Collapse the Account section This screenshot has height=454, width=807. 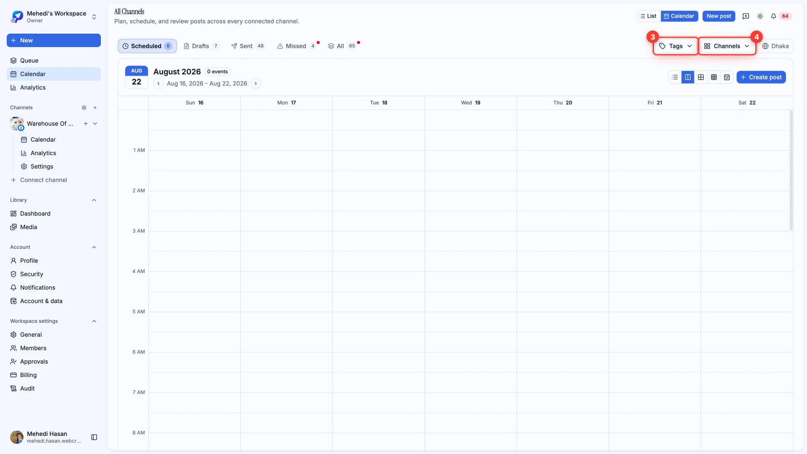[x=94, y=247]
